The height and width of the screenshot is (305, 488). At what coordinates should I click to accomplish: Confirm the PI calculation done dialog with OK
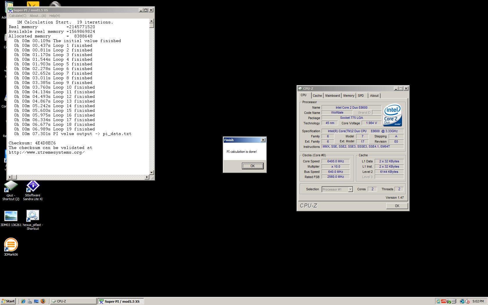pyautogui.click(x=253, y=166)
